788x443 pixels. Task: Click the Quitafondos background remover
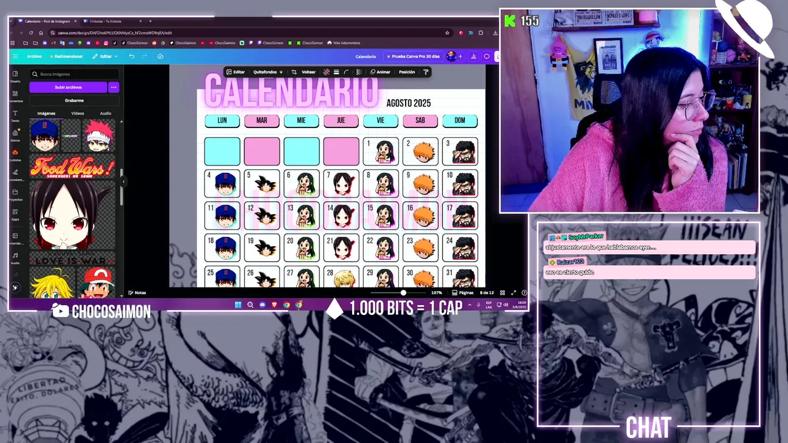pyautogui.click(x=268, y=72)
